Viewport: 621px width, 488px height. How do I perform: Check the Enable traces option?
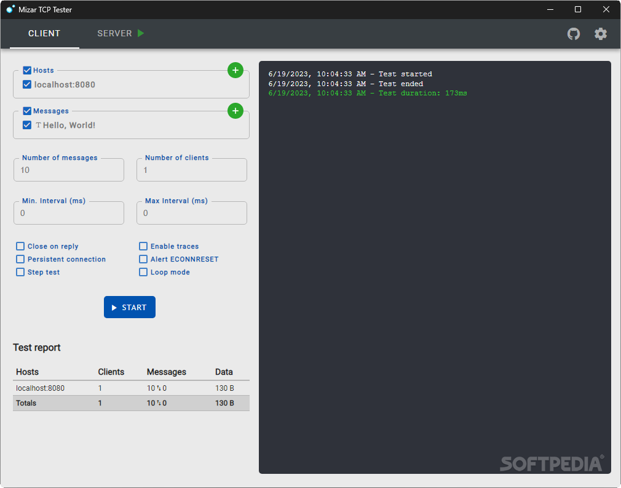143,246
